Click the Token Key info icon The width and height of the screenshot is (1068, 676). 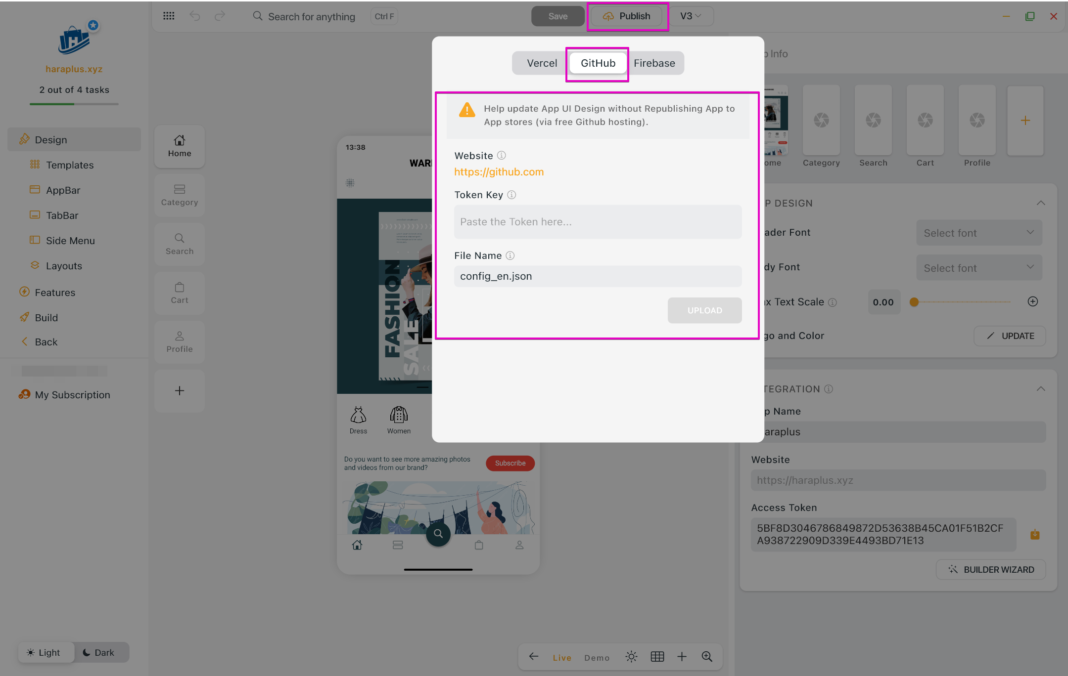click(511, 195)
